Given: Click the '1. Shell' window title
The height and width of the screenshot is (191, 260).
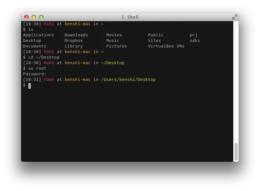Looking at the screenshot, I should pos(130,17).
